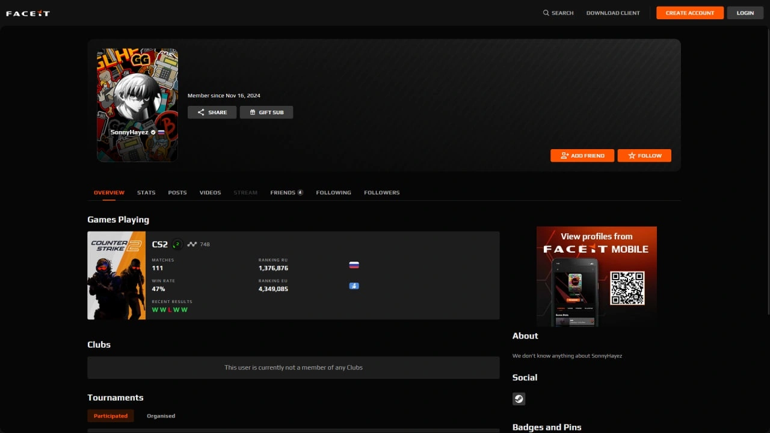Go to the Posts tab
Image resolution: width=770 pixels, height=433 pixels.
tap(177, 192)
